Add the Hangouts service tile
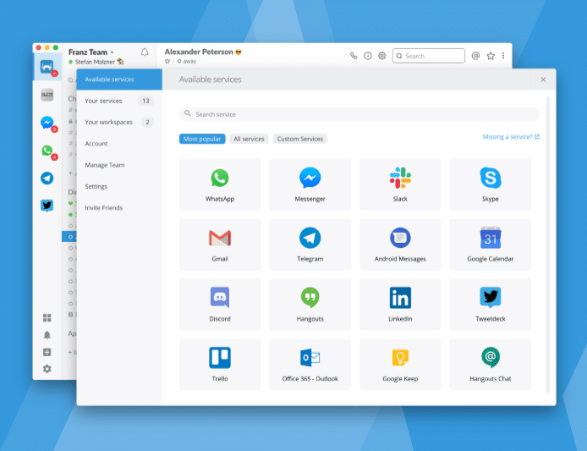The height and width of the screenshot is (451, 587). (310, 304)
